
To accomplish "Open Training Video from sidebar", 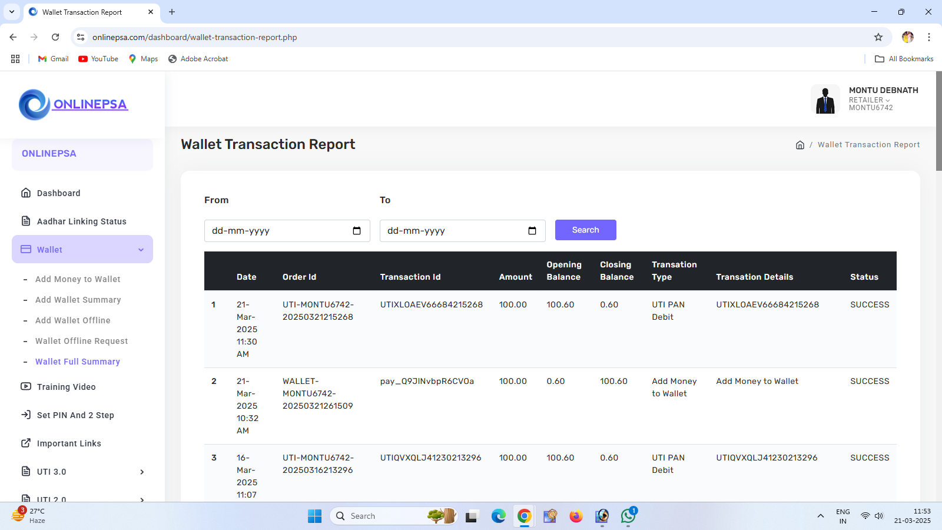I will click(x=66, y=387).
